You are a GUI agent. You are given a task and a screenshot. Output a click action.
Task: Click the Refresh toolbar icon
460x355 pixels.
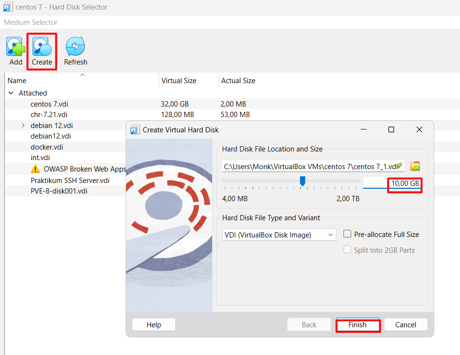75,47
